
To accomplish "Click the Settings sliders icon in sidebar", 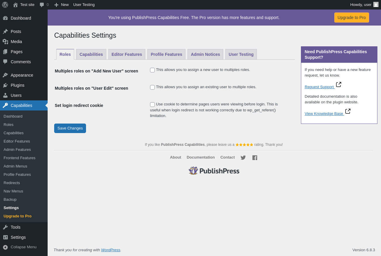I will click(x=5, y=237).
